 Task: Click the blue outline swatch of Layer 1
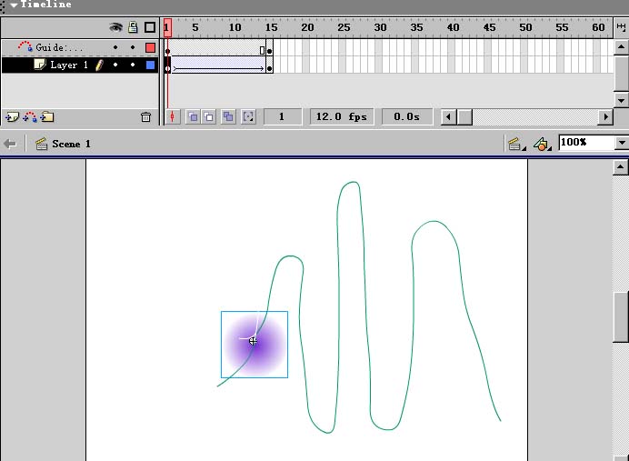[150, 65]
